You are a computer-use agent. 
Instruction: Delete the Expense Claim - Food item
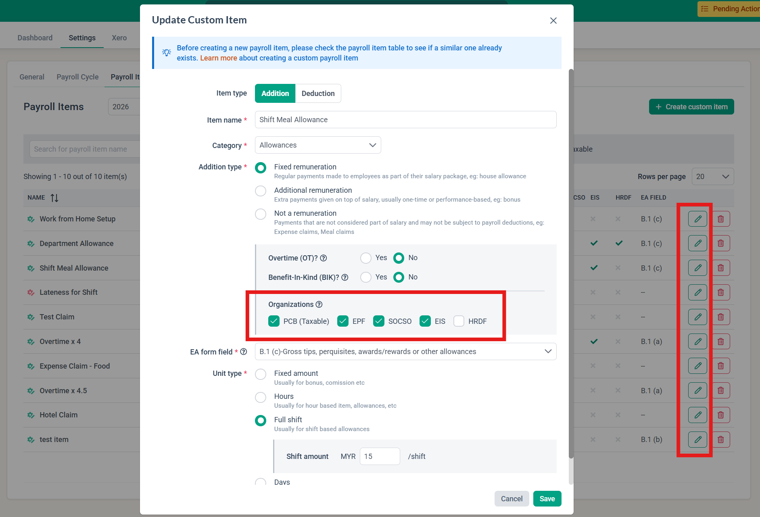720,366
